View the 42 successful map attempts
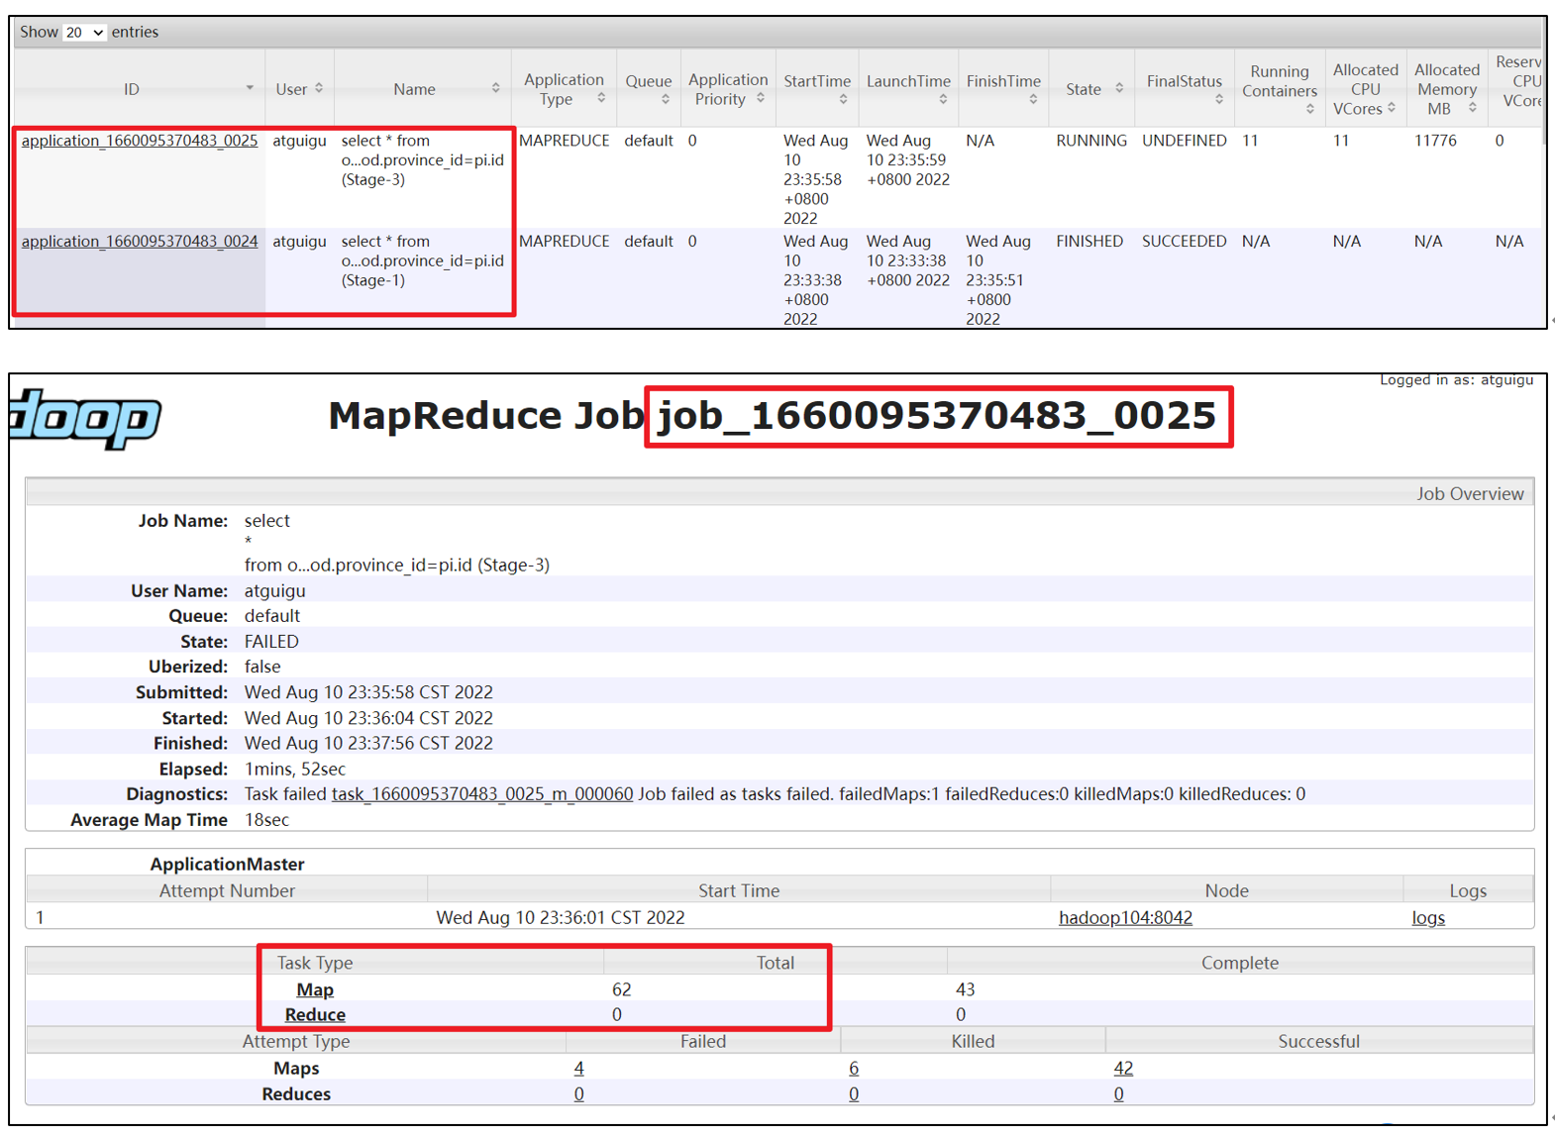The height and width of the screenshot is (1137, 1555). click(1122, 1069)
